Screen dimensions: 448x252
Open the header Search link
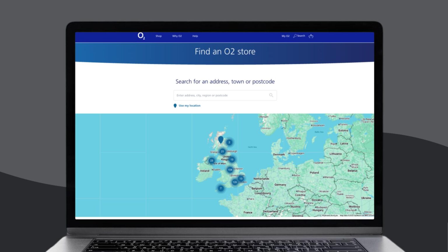point(299,36)
